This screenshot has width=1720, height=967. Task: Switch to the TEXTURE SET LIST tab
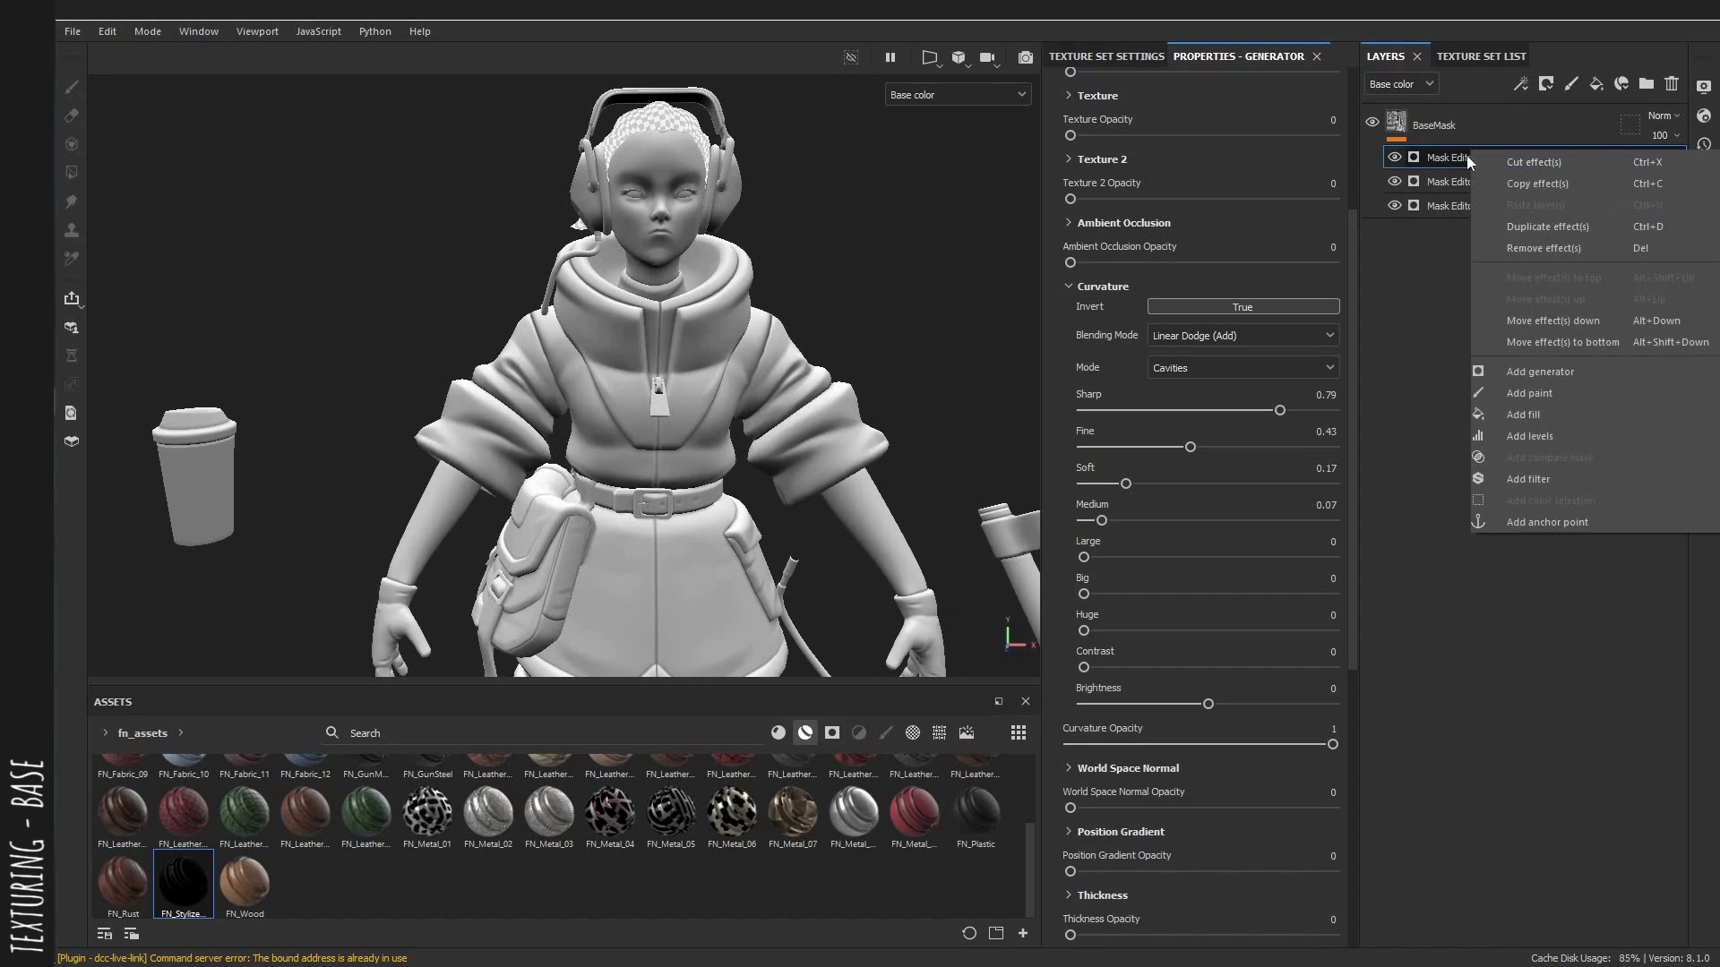1481,56
